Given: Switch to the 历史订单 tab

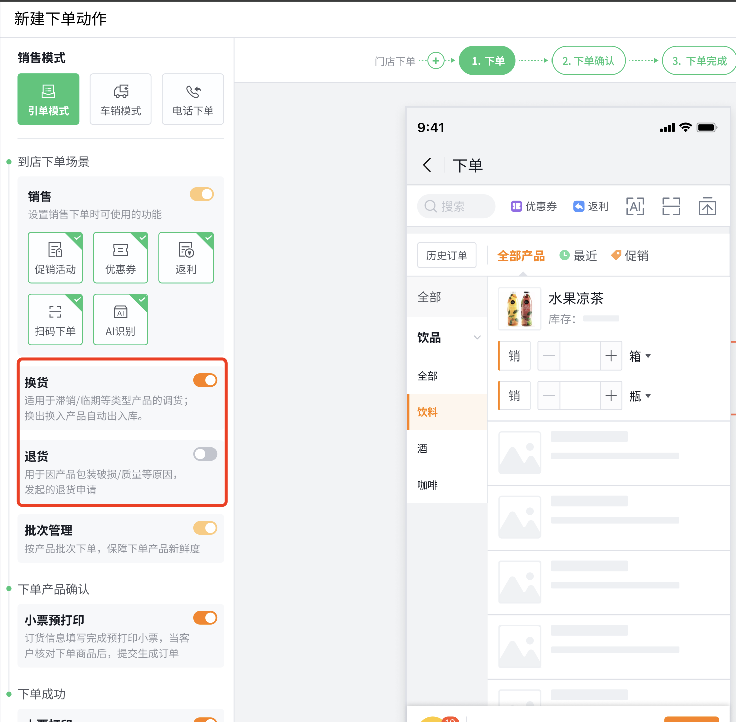Looking at the screenshot, I should (x=446, y=255).
